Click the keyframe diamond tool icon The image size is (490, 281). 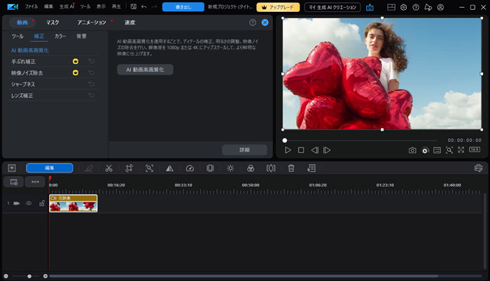(x=271, y=168)
